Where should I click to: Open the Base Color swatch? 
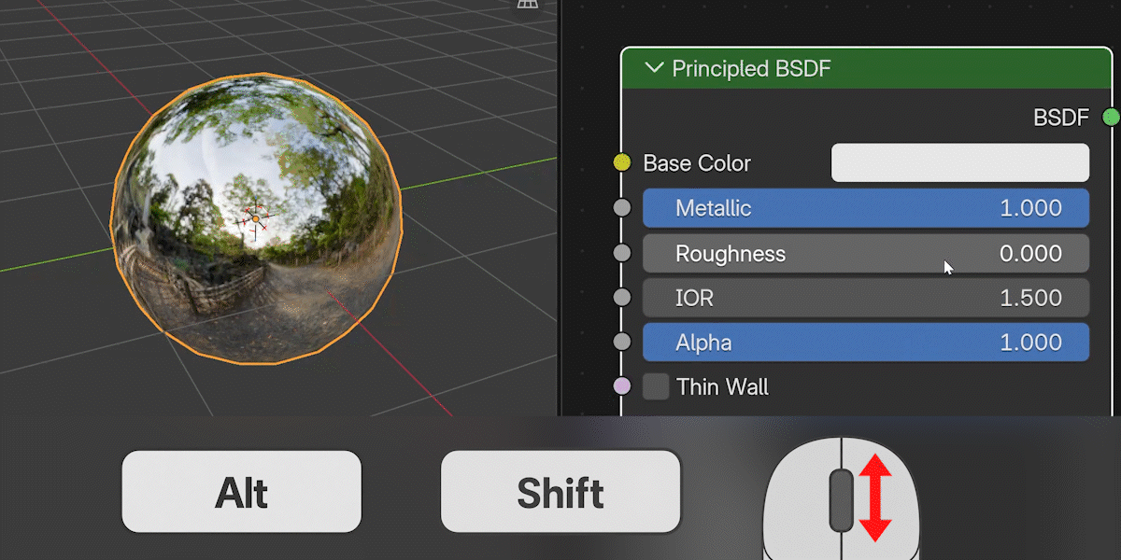[960, 162]
